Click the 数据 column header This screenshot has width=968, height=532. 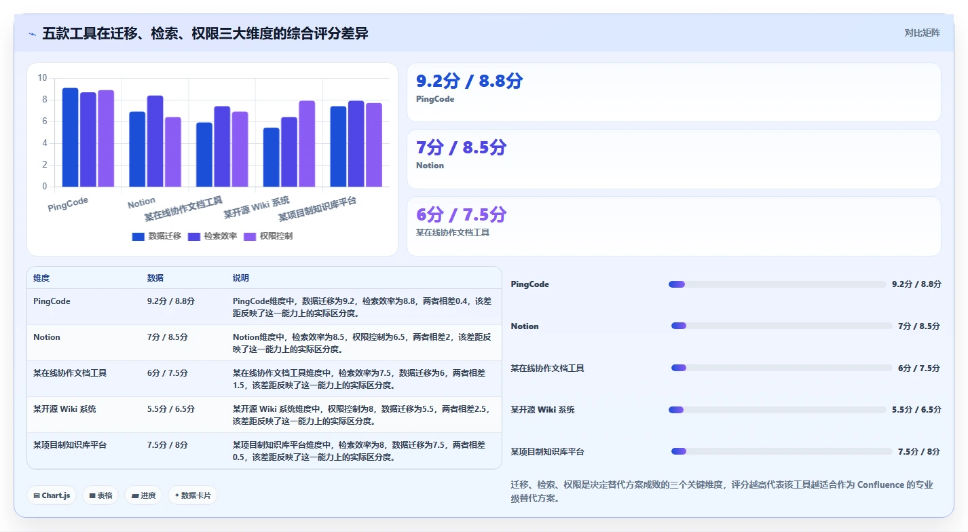[x=155, y=278]
